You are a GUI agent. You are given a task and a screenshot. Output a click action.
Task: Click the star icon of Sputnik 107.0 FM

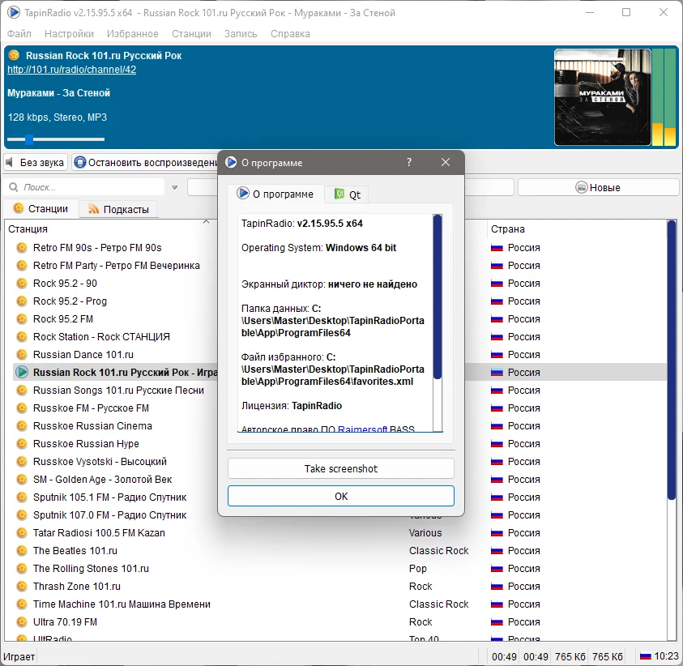tap(21, 515)
